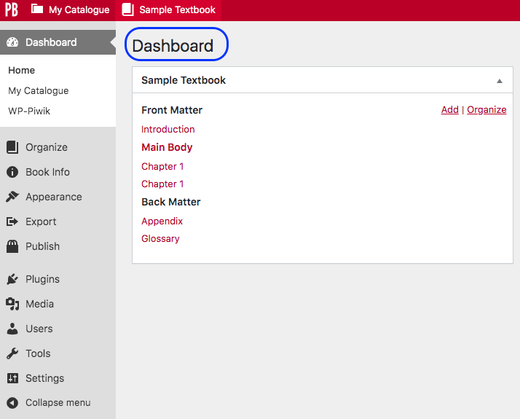Open the Export menu label
Screen dimensions: 520x419
coord(41,222)
